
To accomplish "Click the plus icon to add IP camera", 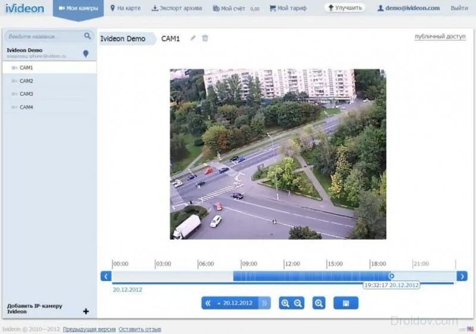I will click(x=86, y=311).
